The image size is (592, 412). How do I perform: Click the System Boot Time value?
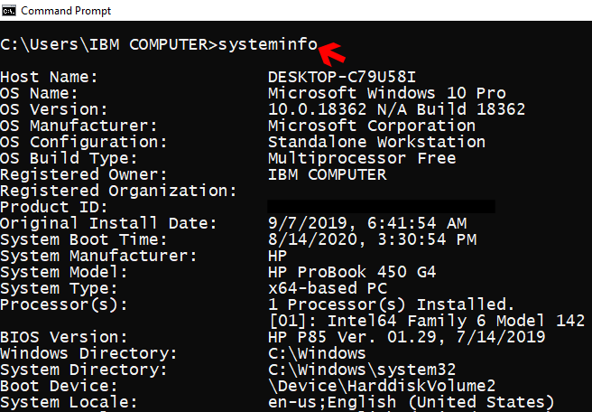coord(372,239)
